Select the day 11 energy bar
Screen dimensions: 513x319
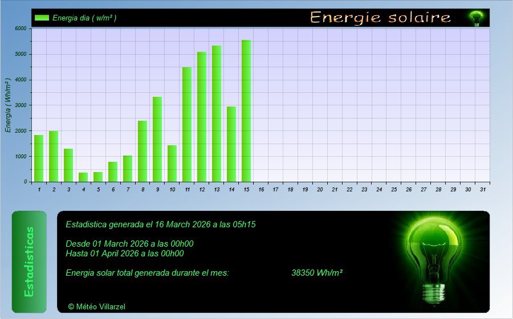tap(187, 124)
